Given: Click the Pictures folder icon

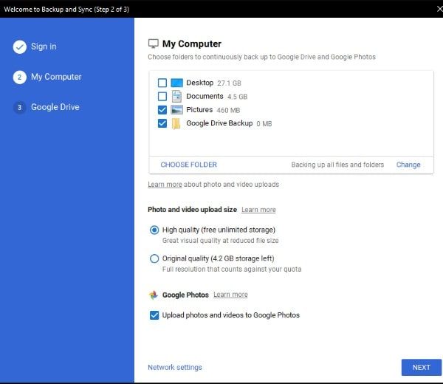Looking at the screenshot, I should click(177, 110).
